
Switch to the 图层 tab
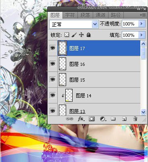click(55, 15)
